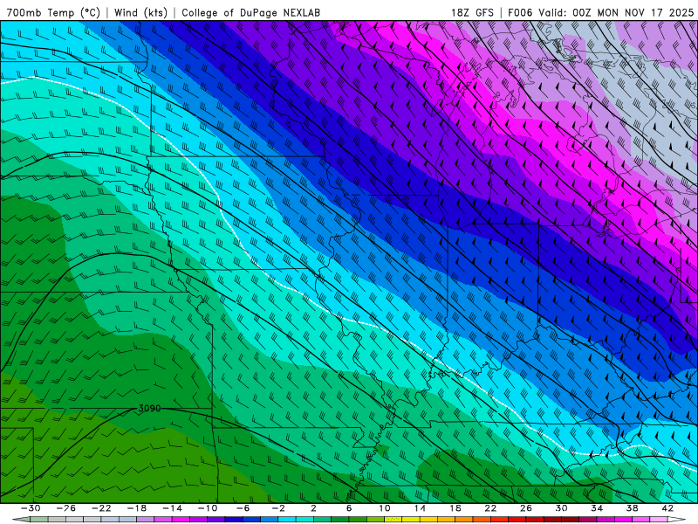Click the 'F006' forecast hour text
The image size is (698, 524).
tap(520, 12)
